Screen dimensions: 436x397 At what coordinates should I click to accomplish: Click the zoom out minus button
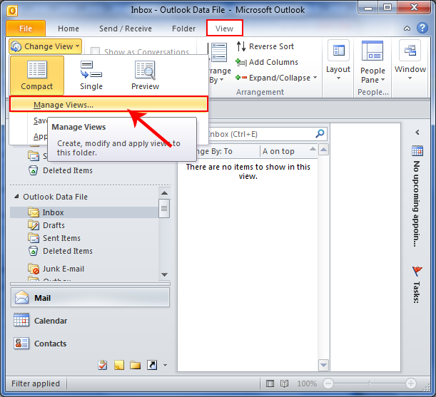point(328,383)
